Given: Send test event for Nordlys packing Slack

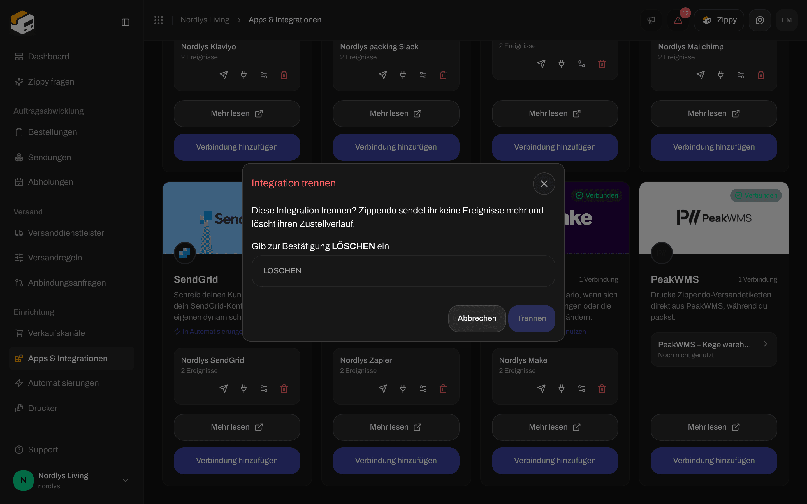Looking at the screenshot, I should pyautogui.click(x=383, y=75).
